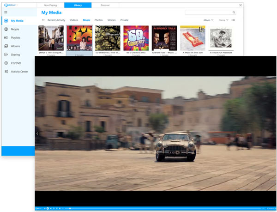The height and width of the screenshot is (212, 277).
Task: Open the 12 Memories album cover
Action: [108, 38]
